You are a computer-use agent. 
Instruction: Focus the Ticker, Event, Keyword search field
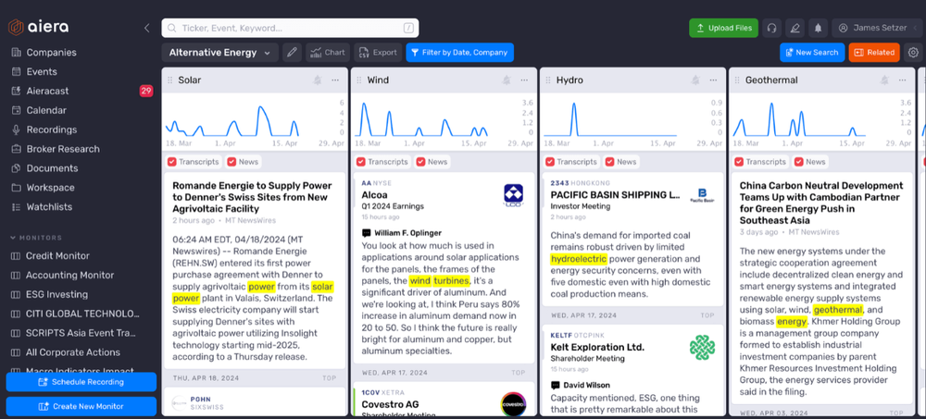[x=290, y=28]
